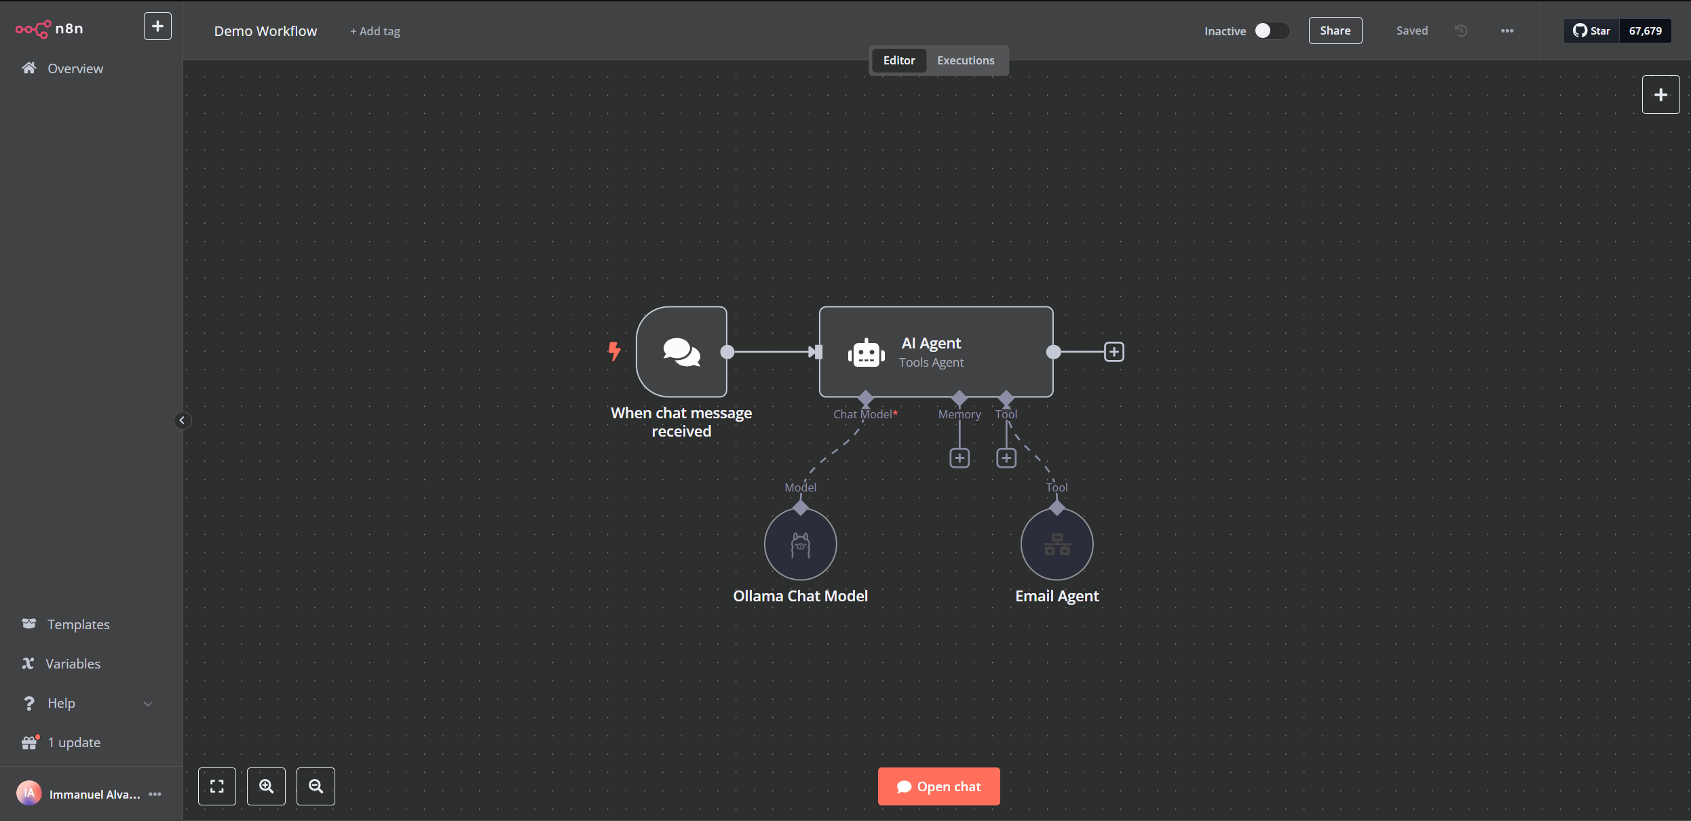Viewport: 1691px width, 821px height.
Task: Click the Share button
Action: [x=1335, y=31]
